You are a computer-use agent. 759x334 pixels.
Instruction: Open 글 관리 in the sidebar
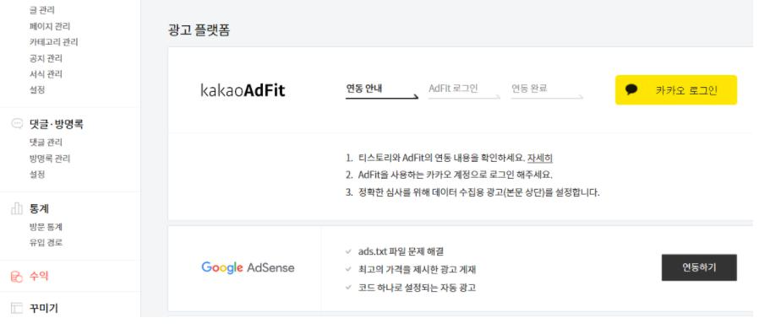(42, 10)
